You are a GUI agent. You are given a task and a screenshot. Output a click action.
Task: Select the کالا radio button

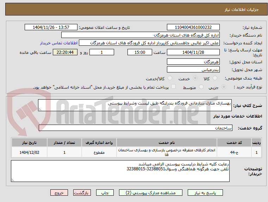pos(215,78)
